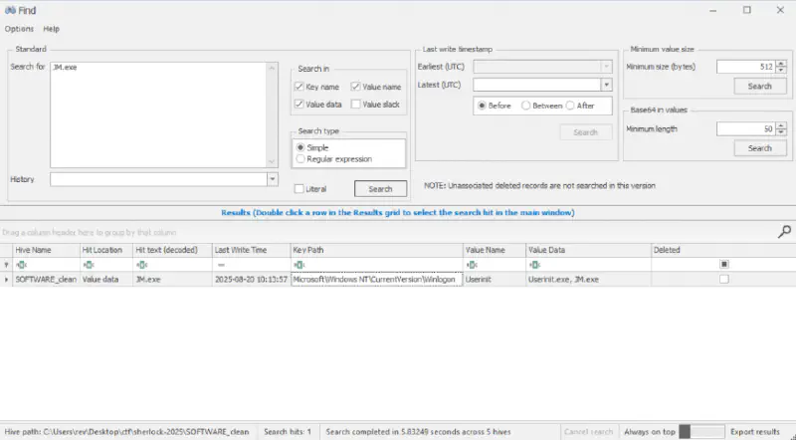Open the Options menu
The height and width of the screenshot is (440, 796).
(x=19, y=29)
